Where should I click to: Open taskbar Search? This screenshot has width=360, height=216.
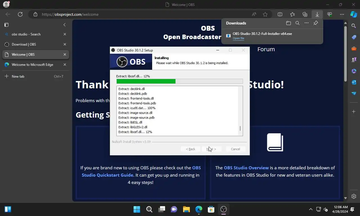[x=149, y=209]
